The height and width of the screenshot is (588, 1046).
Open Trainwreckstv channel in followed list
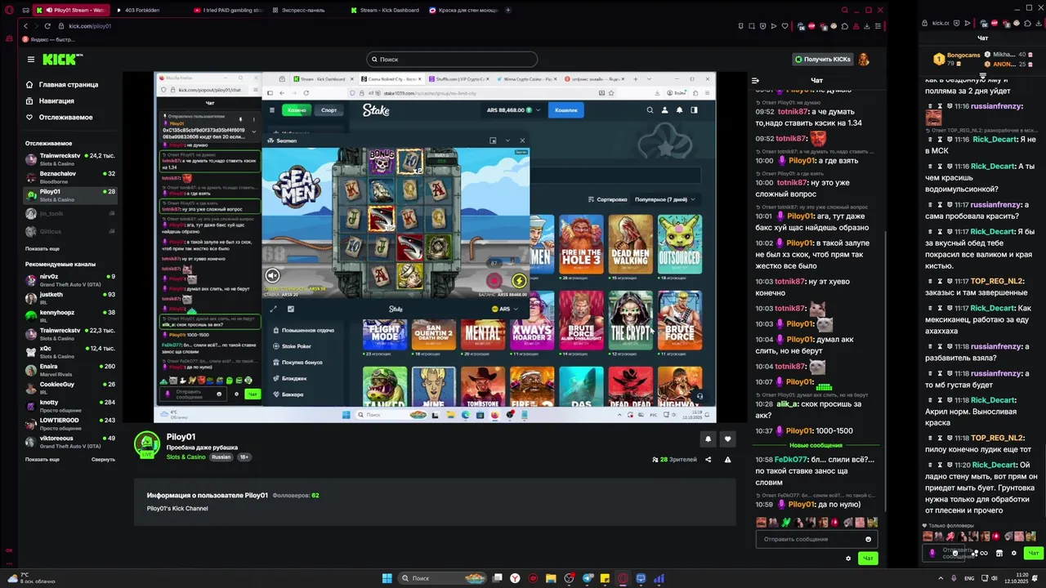(x=72, y=158)
